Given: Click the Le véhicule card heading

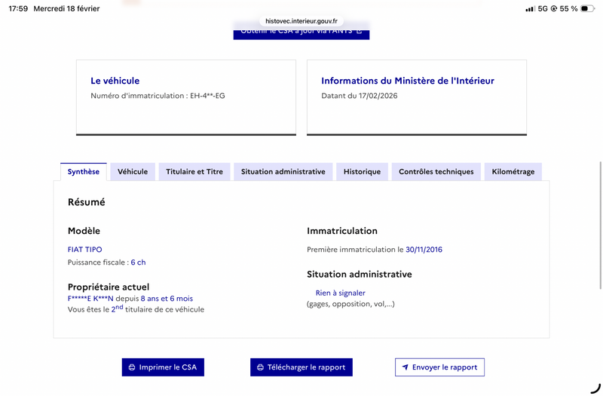Looking at the screenshot, I should point(115,81).
